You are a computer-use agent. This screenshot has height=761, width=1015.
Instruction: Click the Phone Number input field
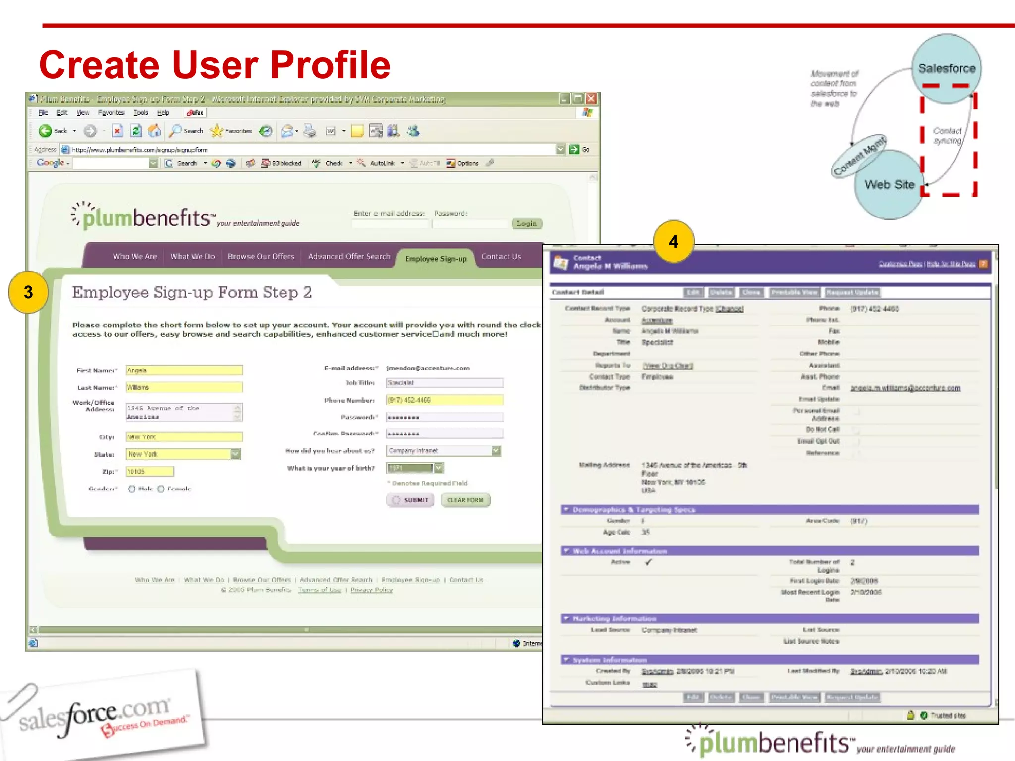point(445,400)
